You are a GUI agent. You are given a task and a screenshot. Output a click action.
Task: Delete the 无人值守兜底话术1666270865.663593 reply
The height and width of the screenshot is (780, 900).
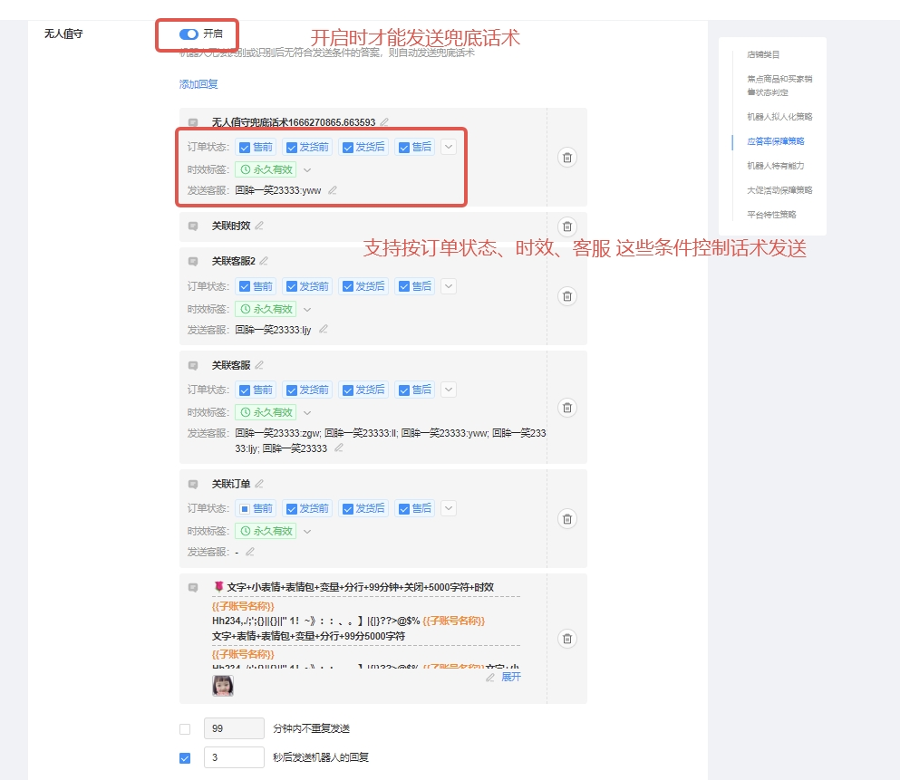coord(567,158)
